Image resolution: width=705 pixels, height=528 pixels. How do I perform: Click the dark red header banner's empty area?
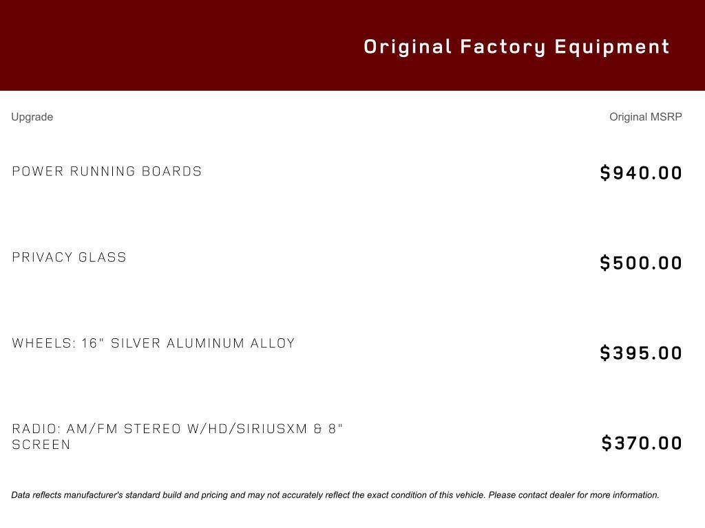[x=172, y=45]
